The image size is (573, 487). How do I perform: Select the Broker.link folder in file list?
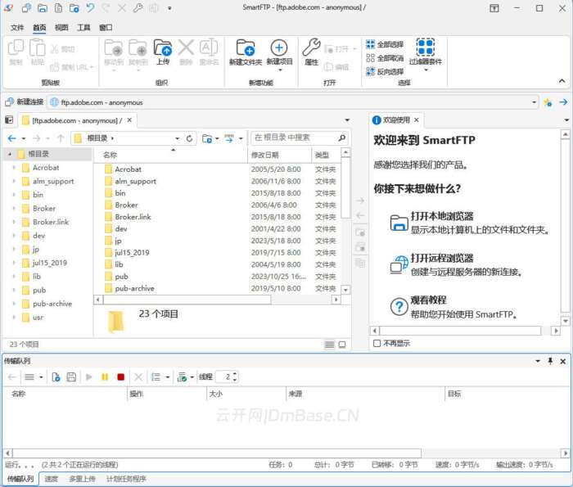(133, 217)
